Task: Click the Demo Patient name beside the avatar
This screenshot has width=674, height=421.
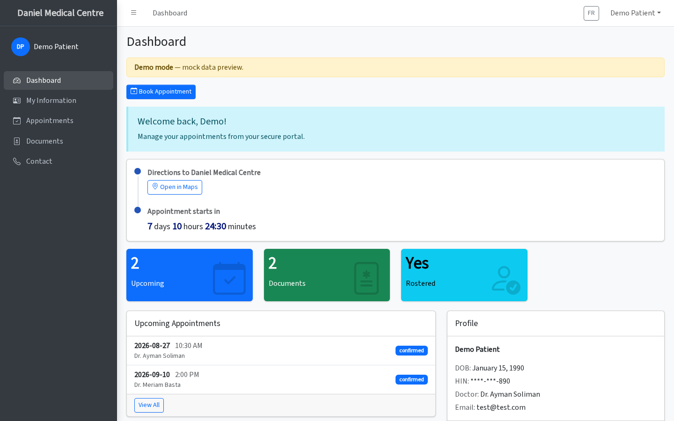Action: (56, 47)
